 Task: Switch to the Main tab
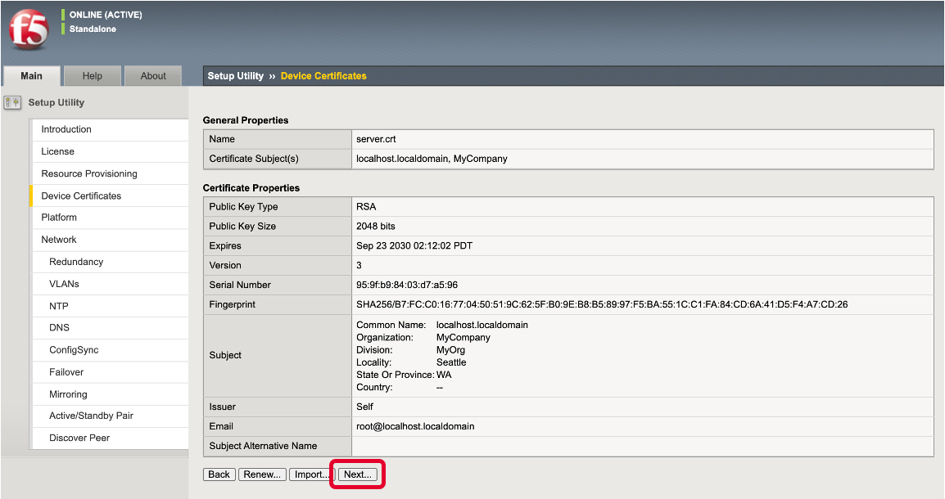click(x=31, y=76)
